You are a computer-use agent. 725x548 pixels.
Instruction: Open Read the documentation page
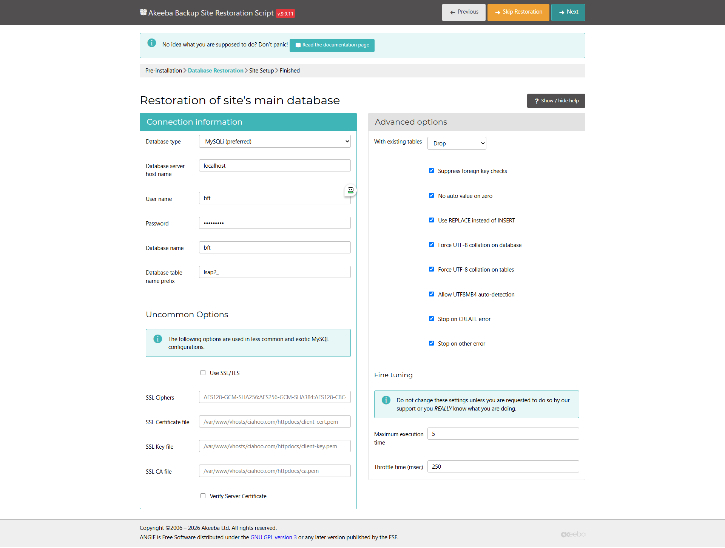point(332,45)
